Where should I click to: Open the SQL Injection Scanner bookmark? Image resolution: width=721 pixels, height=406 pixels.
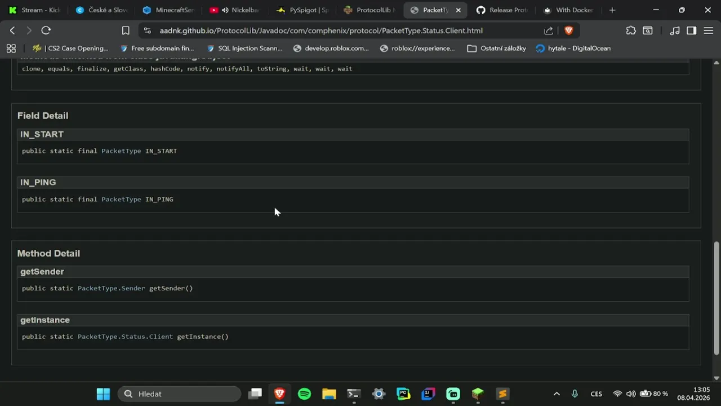pyautogui.click(x=244, y=48)
